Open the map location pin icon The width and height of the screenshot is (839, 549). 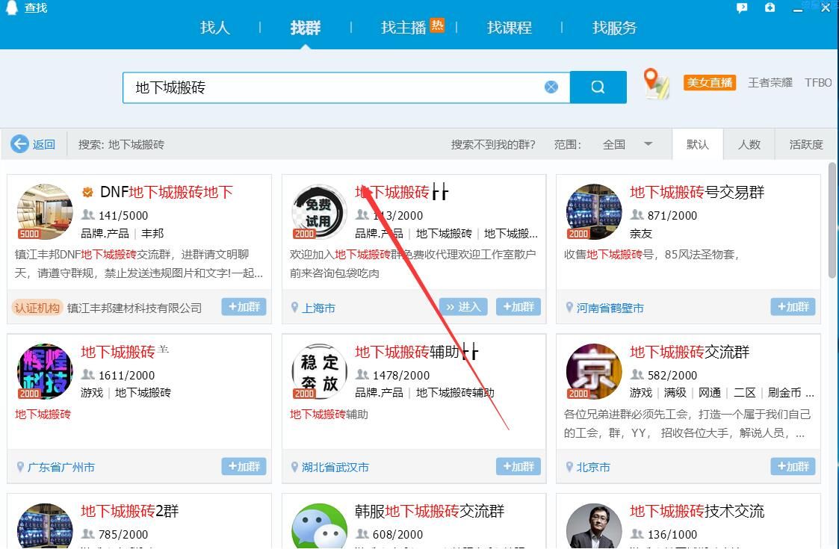pyautogui.click(x=656, y=84)
